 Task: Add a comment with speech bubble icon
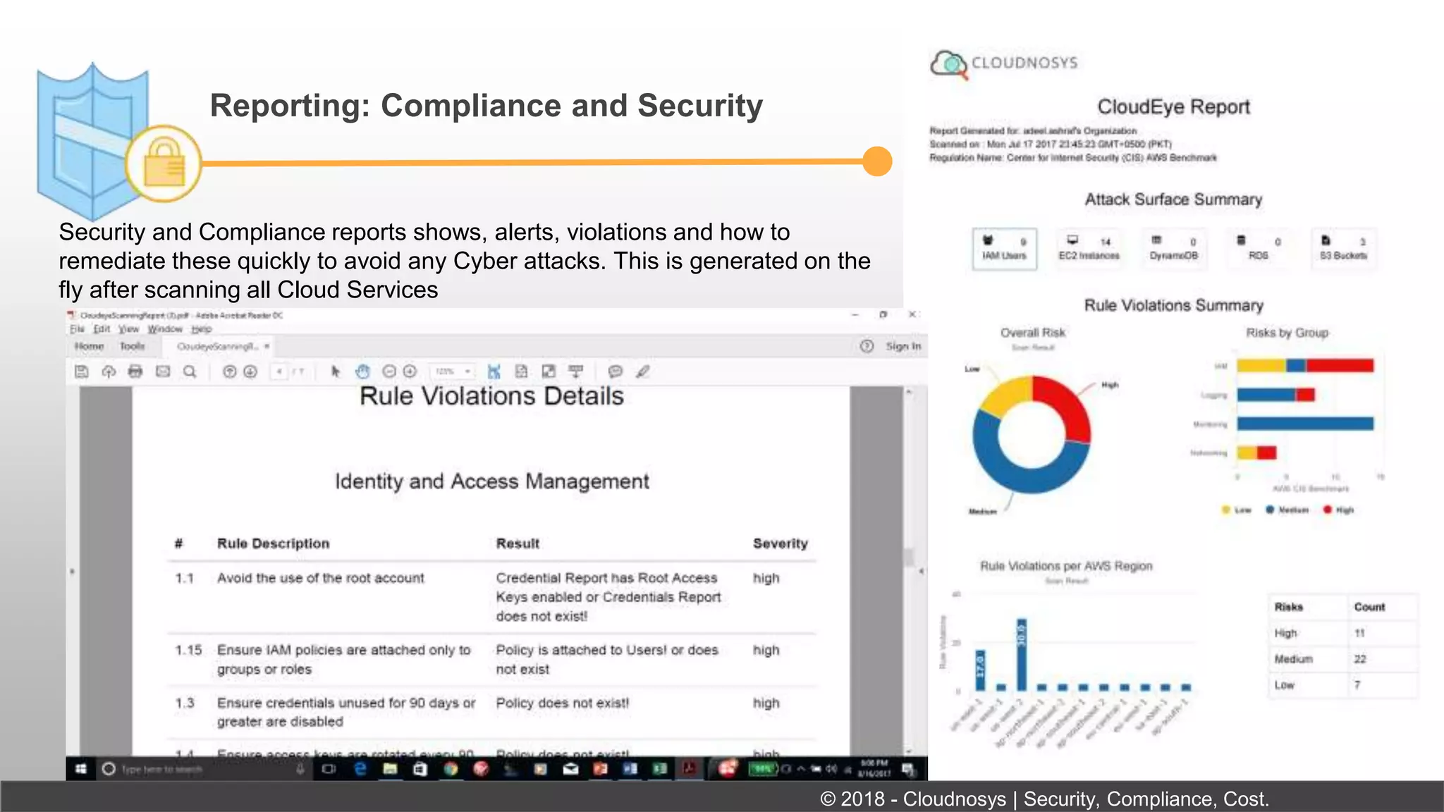click(x=616, y=371)
